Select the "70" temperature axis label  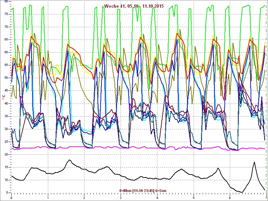(x=6, y=27)
